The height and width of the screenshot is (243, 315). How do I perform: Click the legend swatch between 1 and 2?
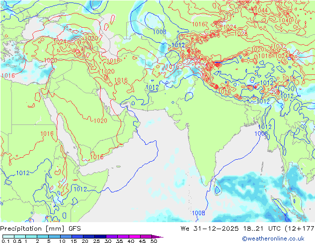click(31, 237)
